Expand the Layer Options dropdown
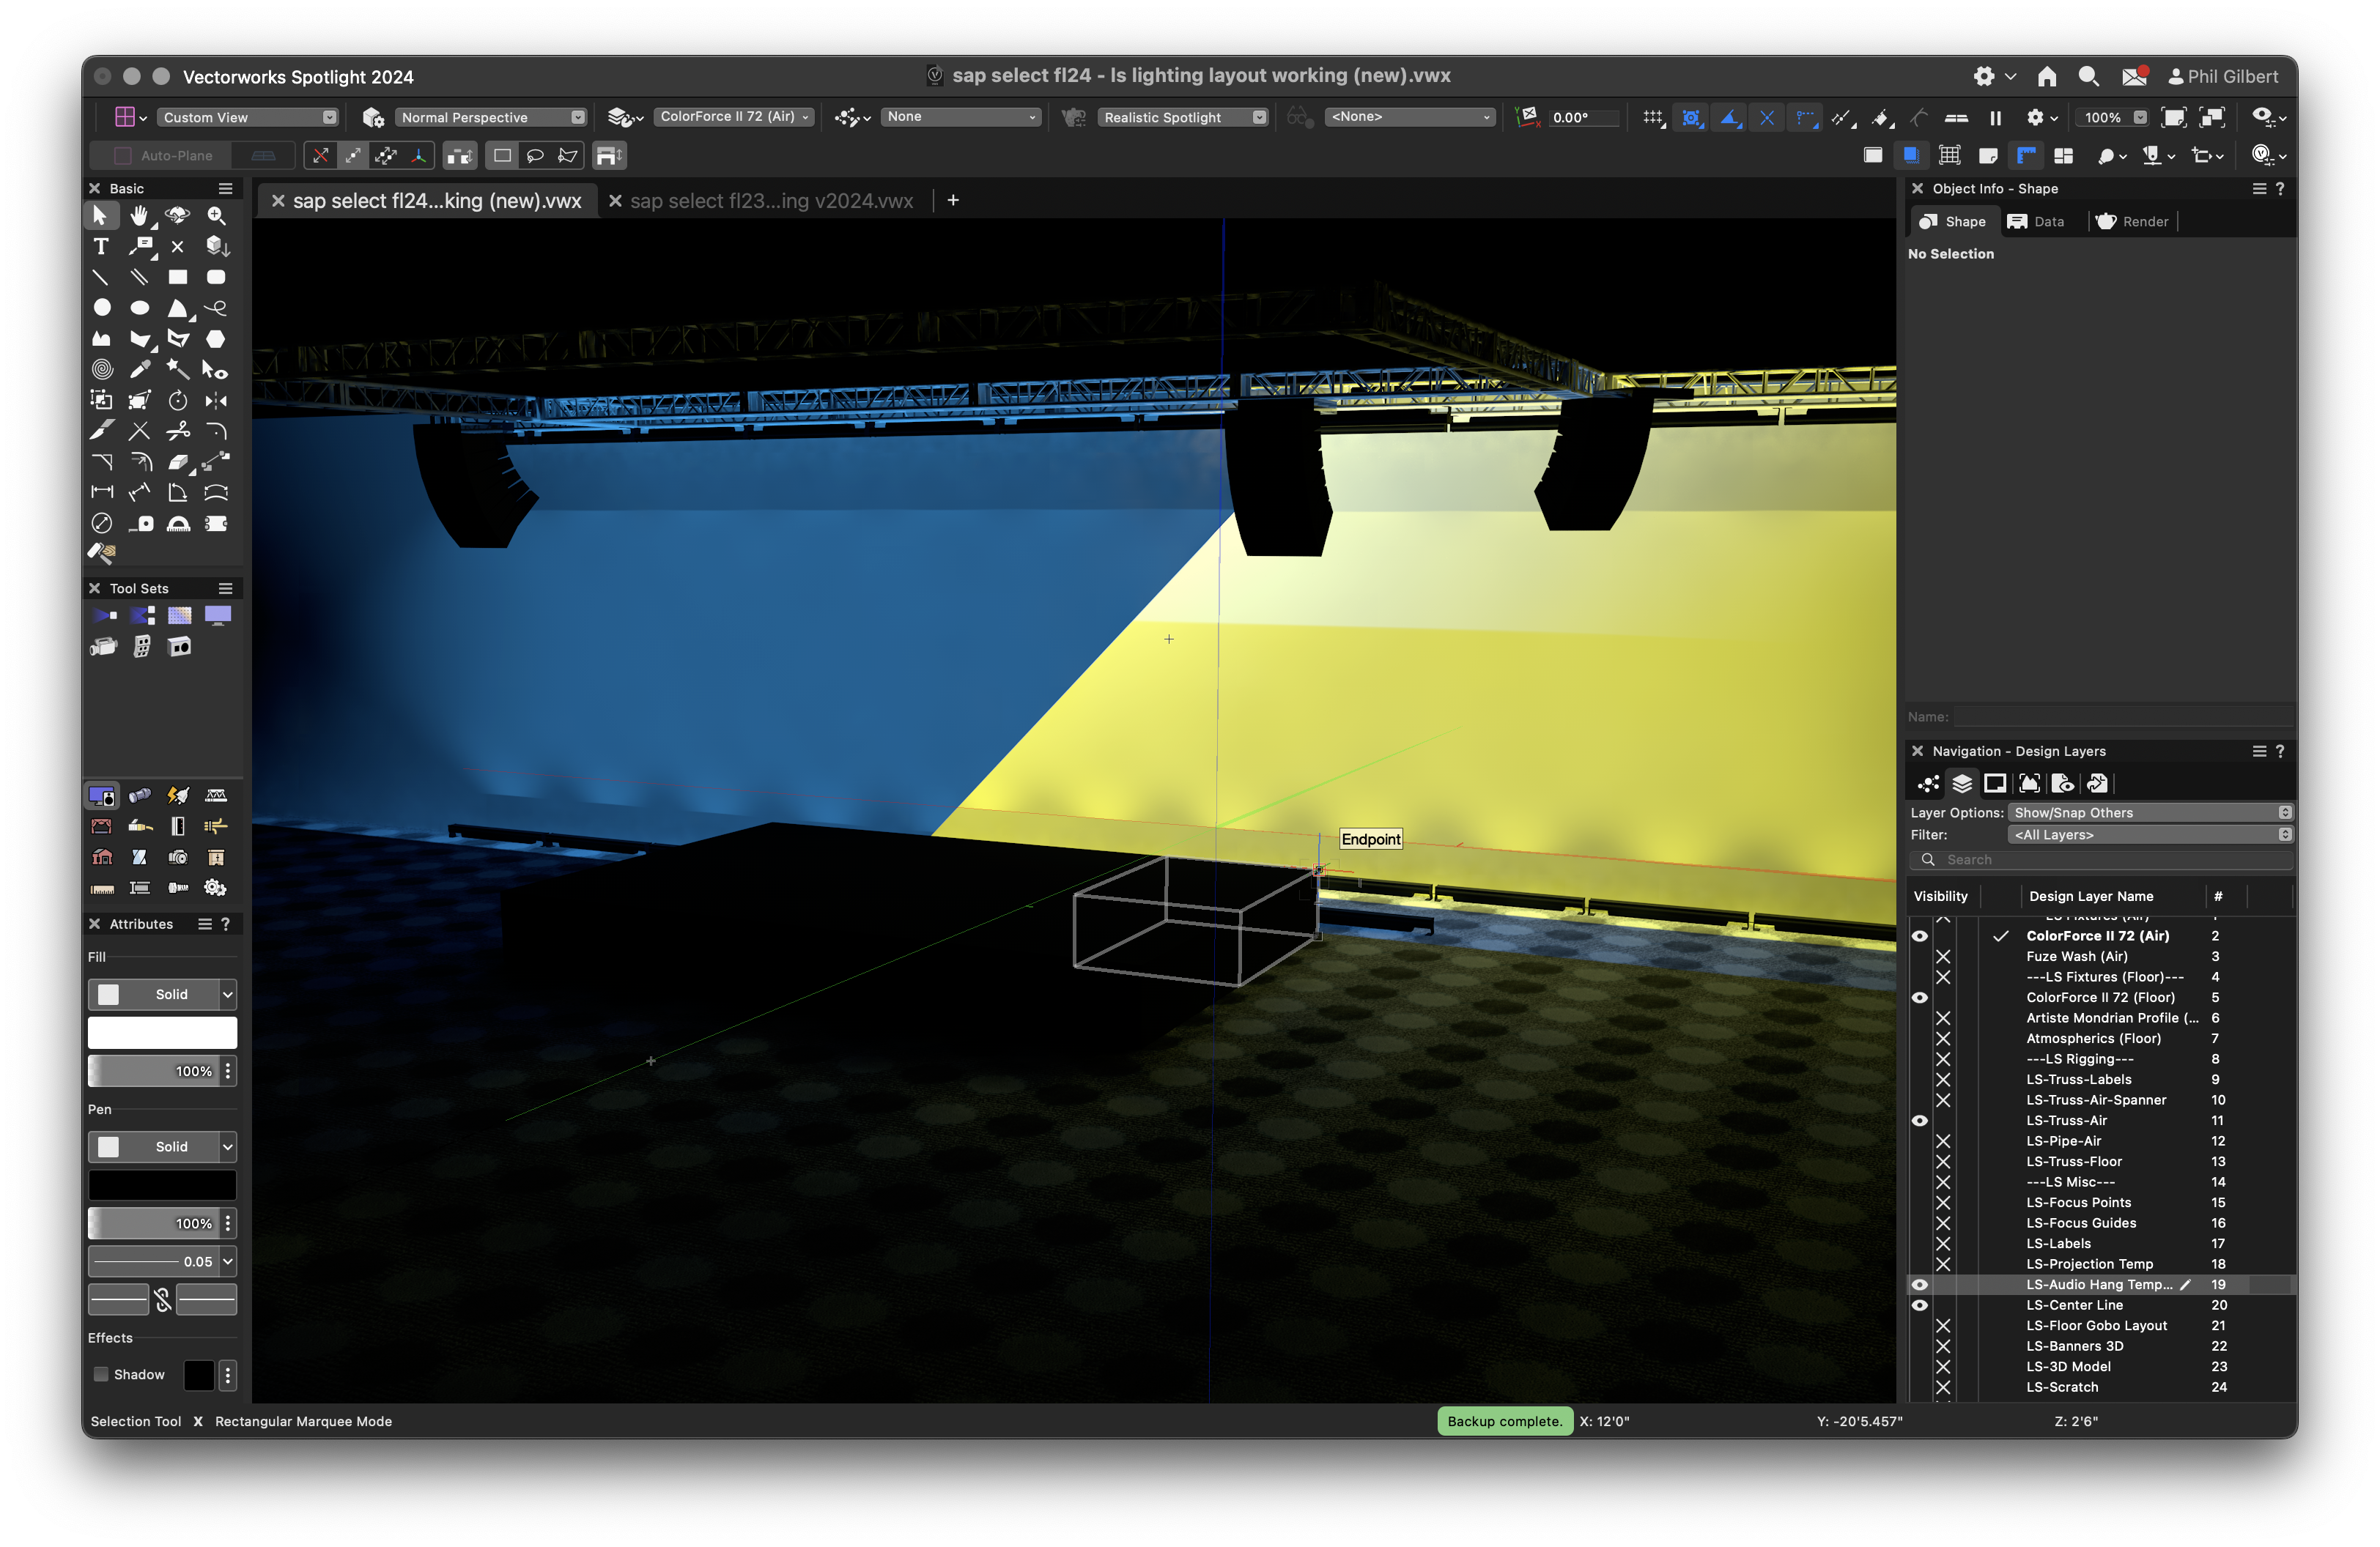2380x1547 pixels. 2150,812
